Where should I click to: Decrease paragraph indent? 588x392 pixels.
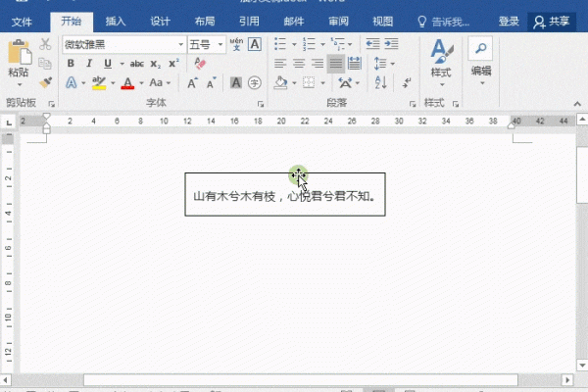pos(372,44)
